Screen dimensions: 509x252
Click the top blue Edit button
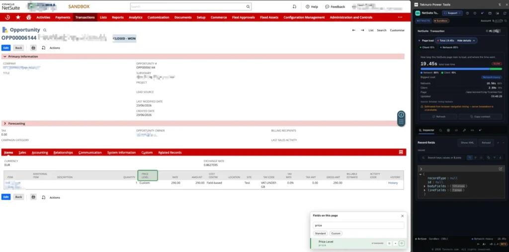(x=6, y=48)
